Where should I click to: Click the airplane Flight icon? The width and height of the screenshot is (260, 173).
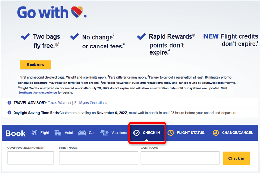click(x=34, y=133)
